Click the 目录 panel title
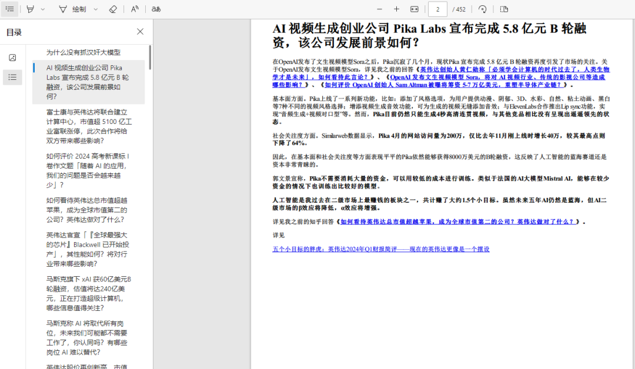Viewport: 635px width, 369px height. tap(14, 32)
